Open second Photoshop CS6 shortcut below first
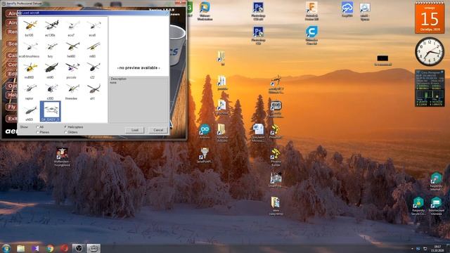 tap(258, 36)
